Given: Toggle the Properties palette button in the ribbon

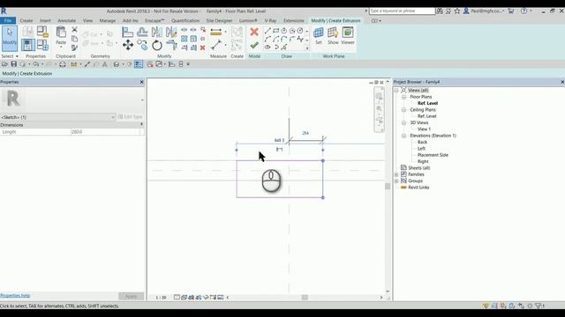Looking at the screenshot, I should tap(27, 45).
